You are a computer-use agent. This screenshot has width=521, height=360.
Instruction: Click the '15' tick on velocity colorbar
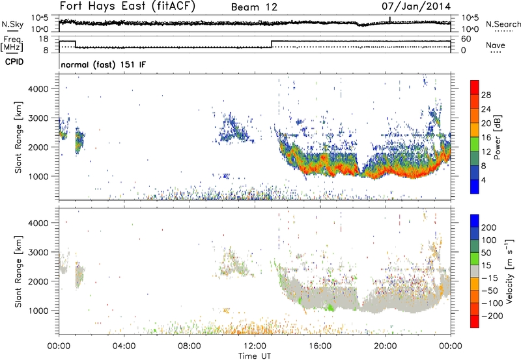click(486, 265)
